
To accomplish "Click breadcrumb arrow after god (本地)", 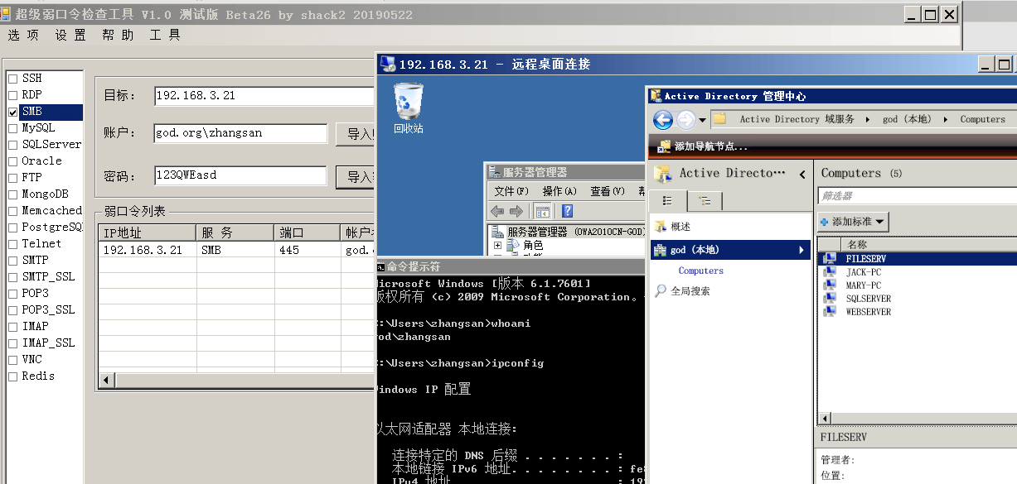I will [x=945, y=120].
